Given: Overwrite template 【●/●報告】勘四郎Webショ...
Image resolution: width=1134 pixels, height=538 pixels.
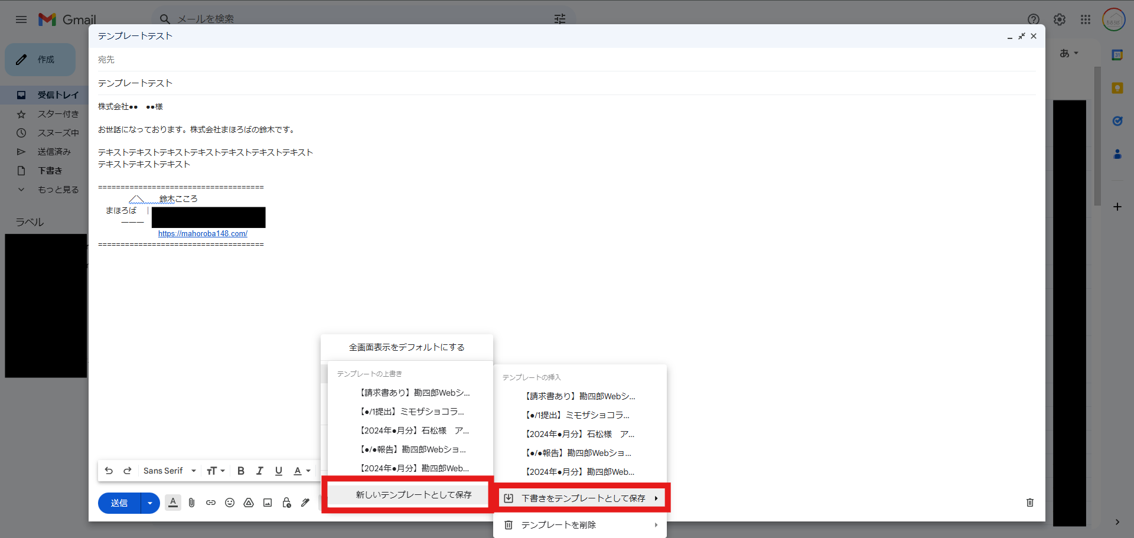Looking at the screenshot, I should coord(410,449).
